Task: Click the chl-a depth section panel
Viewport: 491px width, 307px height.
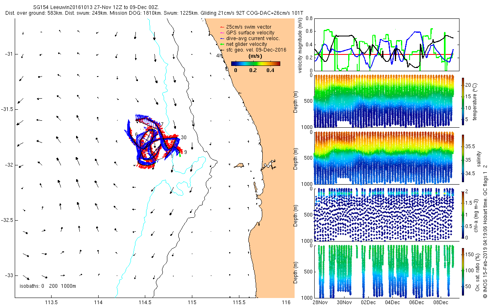Action: (x=386, y=215)
